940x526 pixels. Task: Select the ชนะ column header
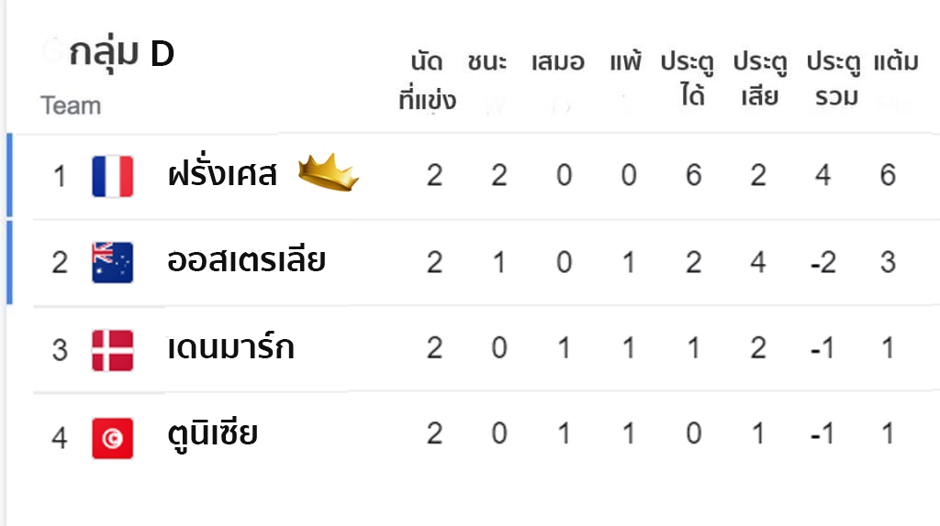tap(487, 61)
